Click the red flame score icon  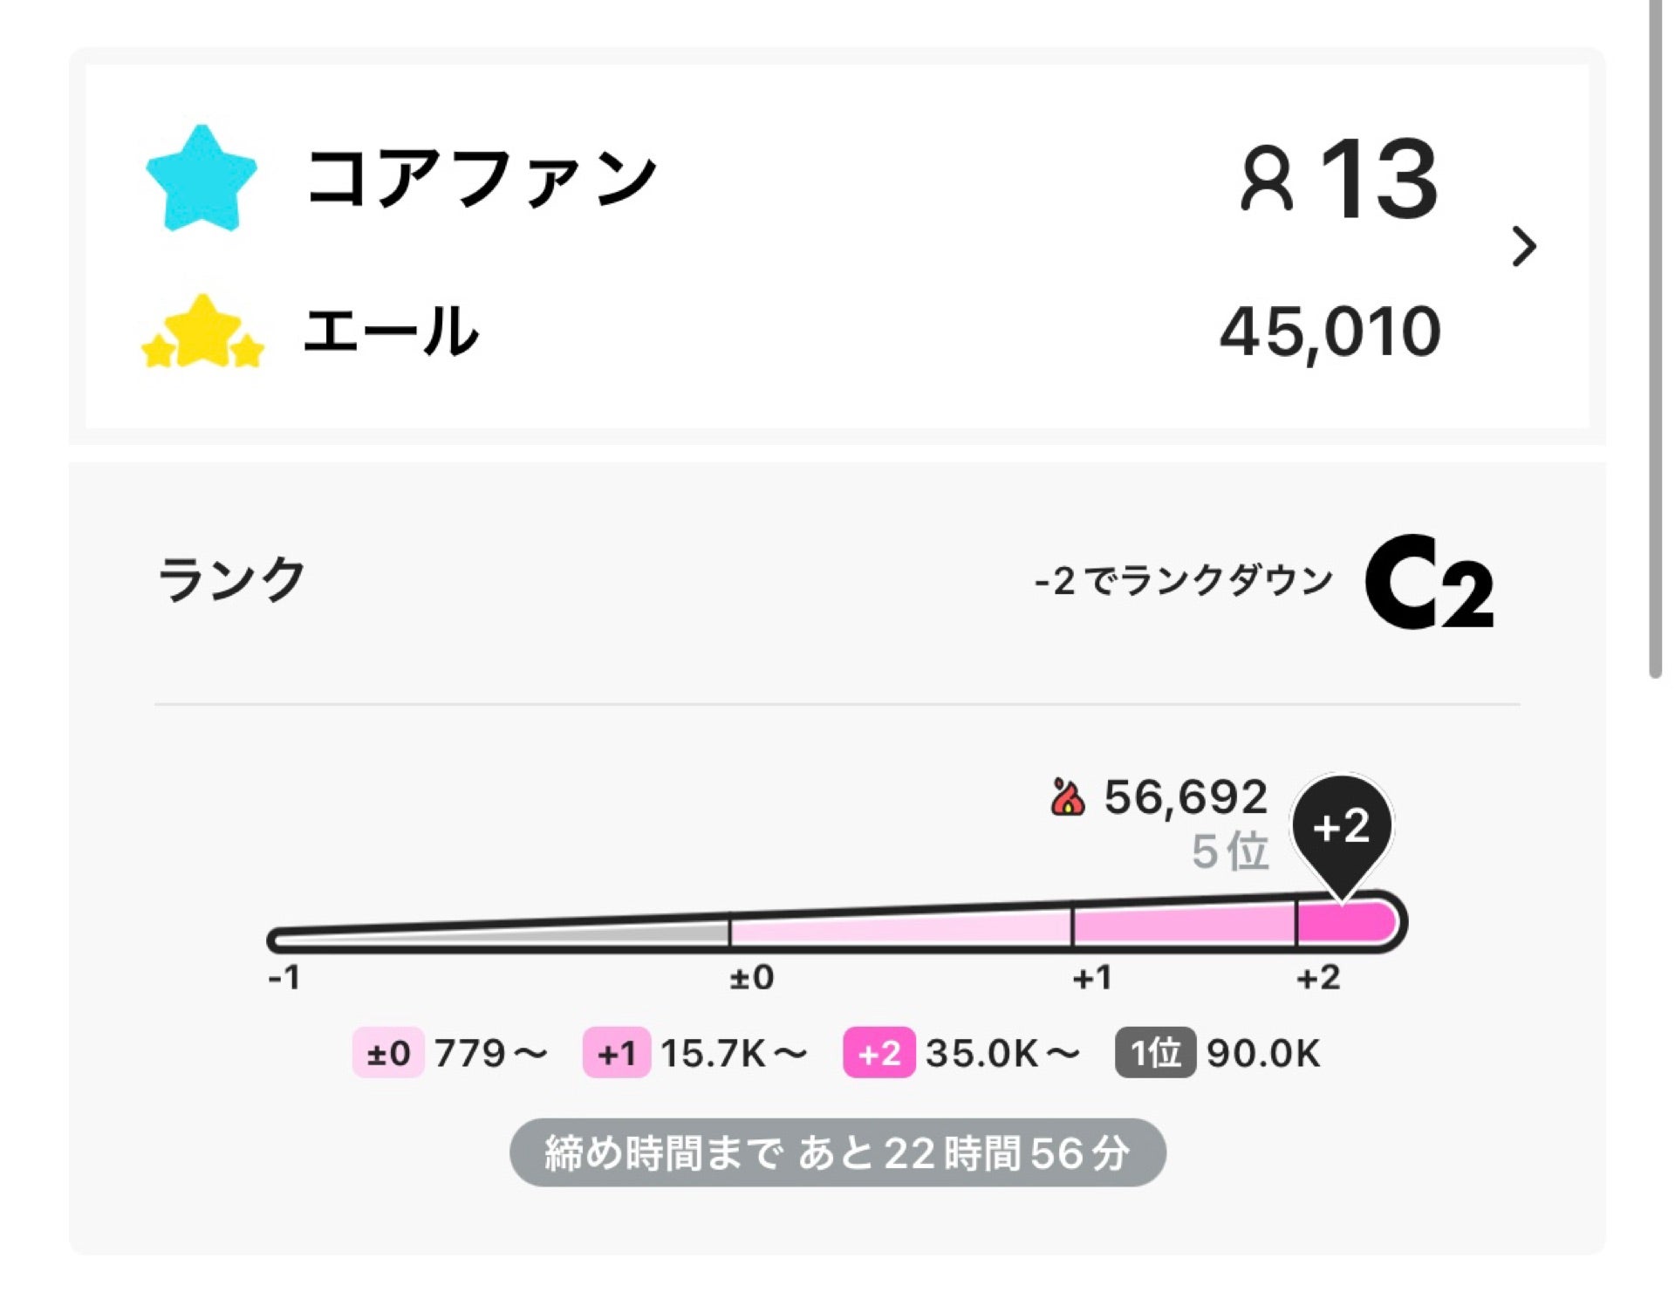(1068, 796)
